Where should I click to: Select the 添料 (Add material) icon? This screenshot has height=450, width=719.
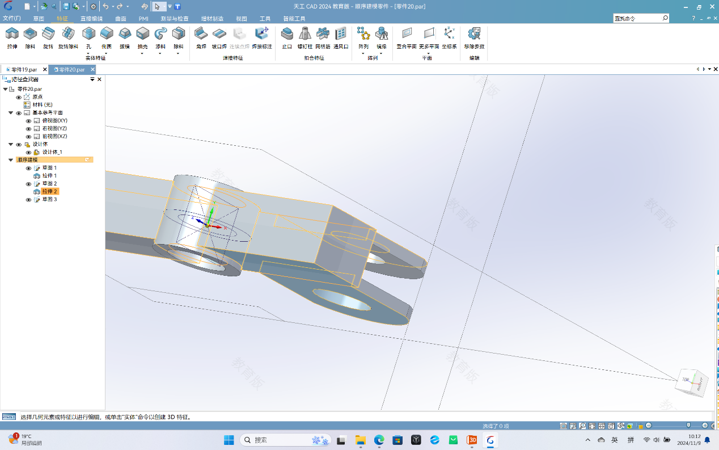(x=160, y=34)
